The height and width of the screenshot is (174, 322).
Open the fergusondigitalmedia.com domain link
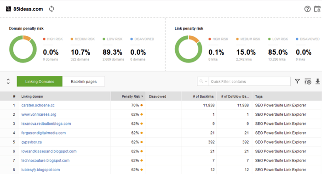click(x=44, y=133)
